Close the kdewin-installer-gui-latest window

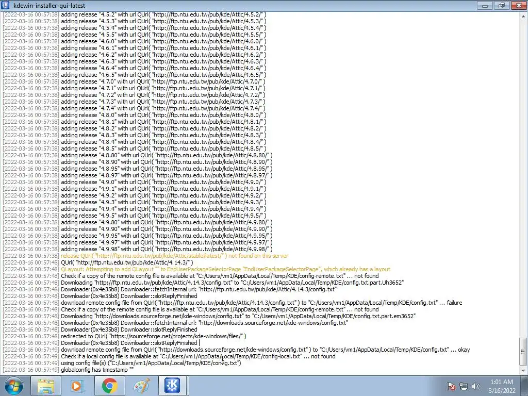519,5
